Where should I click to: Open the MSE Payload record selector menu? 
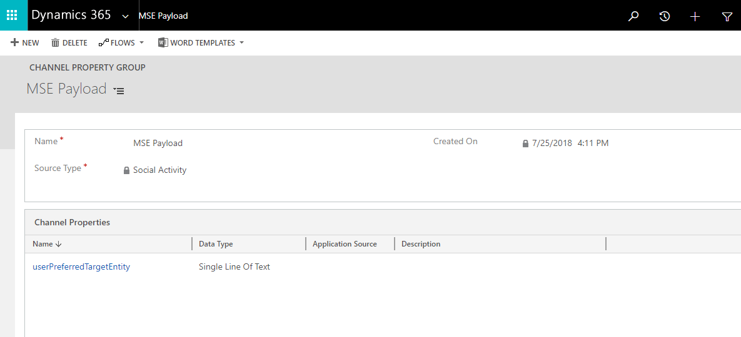(119, 90)
